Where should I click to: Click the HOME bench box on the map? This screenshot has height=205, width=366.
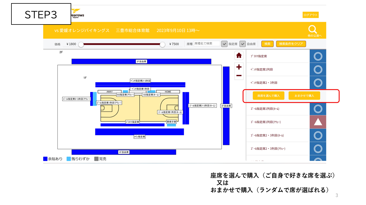[x=168, y=92]
